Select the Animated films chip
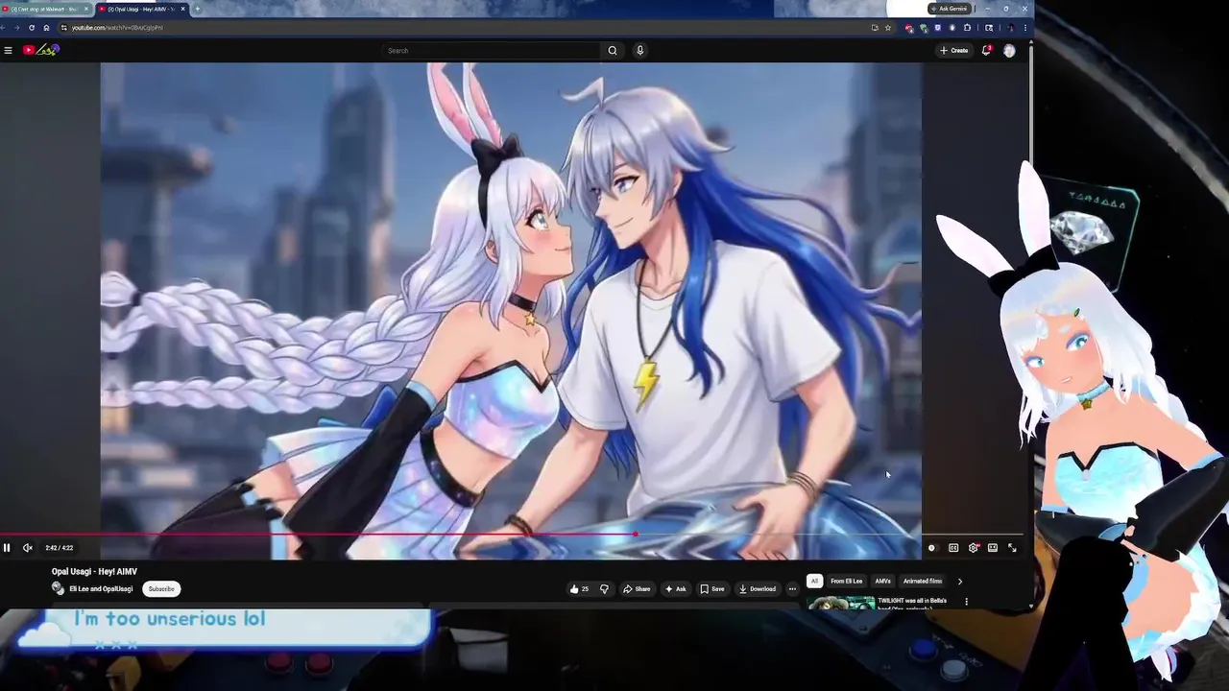1229x691 pixels. pos(922,581)
